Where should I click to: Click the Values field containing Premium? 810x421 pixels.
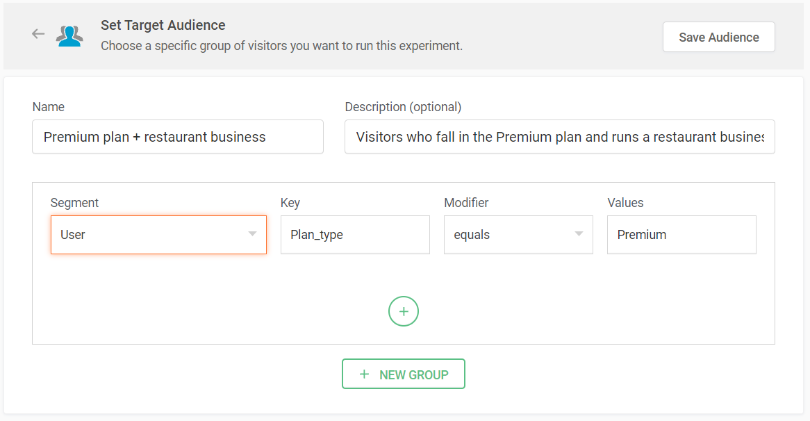pyautogui.click(x=681, y=235)
